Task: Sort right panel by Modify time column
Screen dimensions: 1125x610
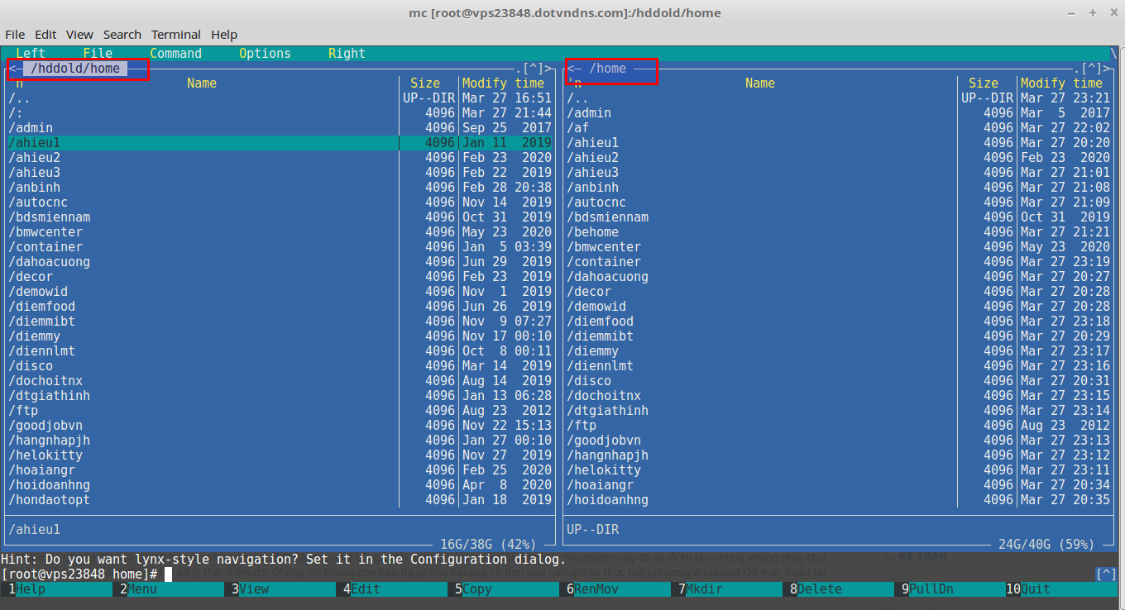Action: coord(1062,83)
